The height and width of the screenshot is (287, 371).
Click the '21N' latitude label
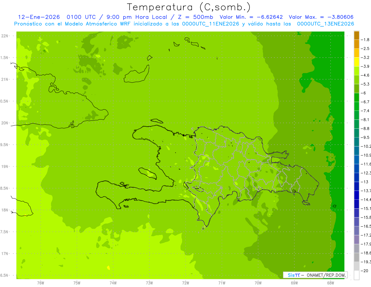pos(5,80)
